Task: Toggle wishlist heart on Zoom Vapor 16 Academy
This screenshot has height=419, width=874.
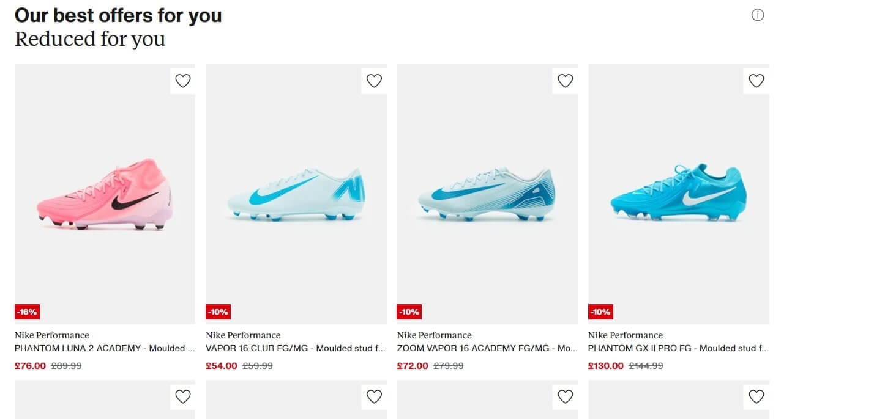Action: pos(565,81)
